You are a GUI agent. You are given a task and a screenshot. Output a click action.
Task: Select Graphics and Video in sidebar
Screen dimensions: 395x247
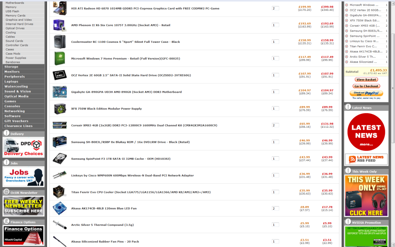pyautogui.click(x=19, y=20)
